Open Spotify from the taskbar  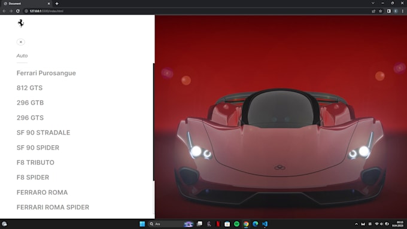pos(237,224)
